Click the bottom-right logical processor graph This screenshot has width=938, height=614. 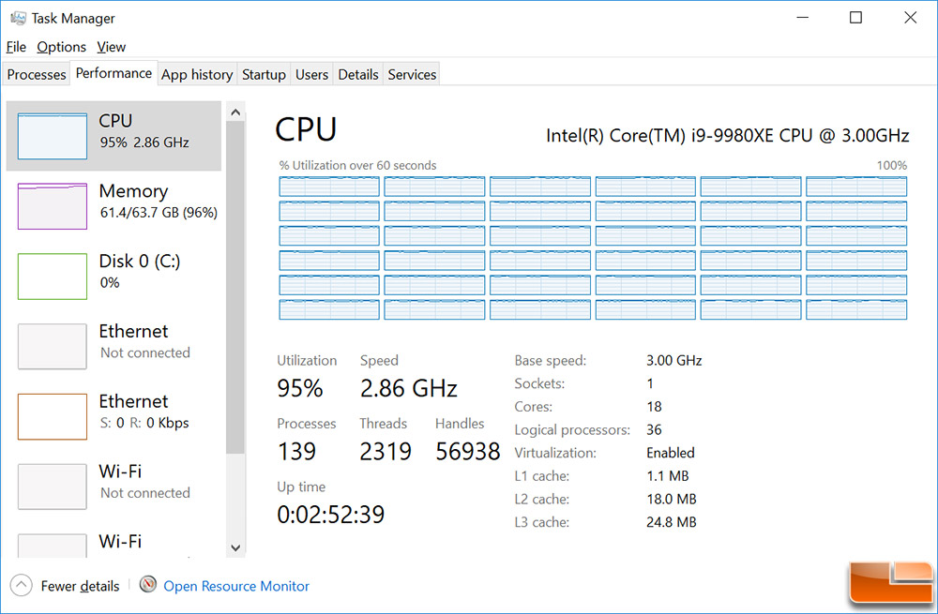(856, 309)
